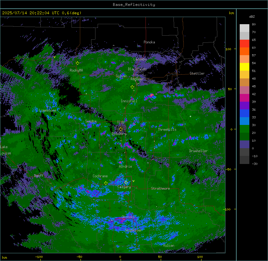Image resolution: width=268 pixels, height=261 pixels.
Task: Click the yellow 54 dBZ legend swatch
Action: click(x=244, y=67)
